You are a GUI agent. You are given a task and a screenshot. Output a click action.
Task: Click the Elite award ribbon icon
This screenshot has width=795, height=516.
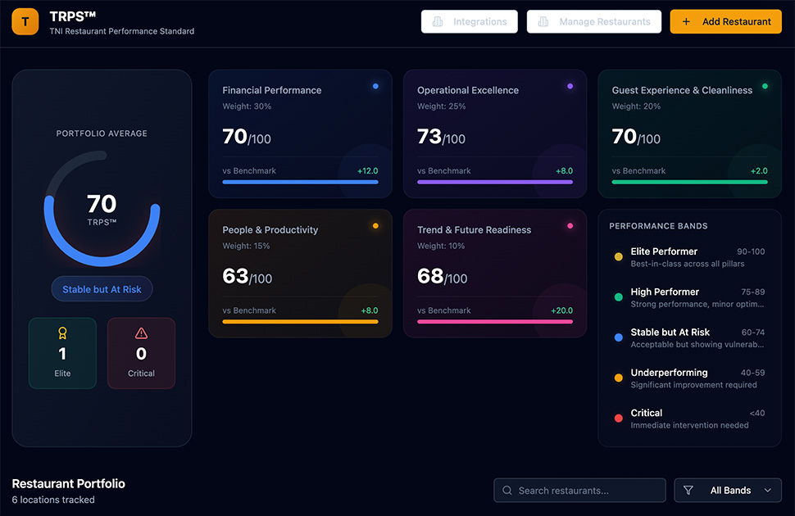click(x=62, y=333)
